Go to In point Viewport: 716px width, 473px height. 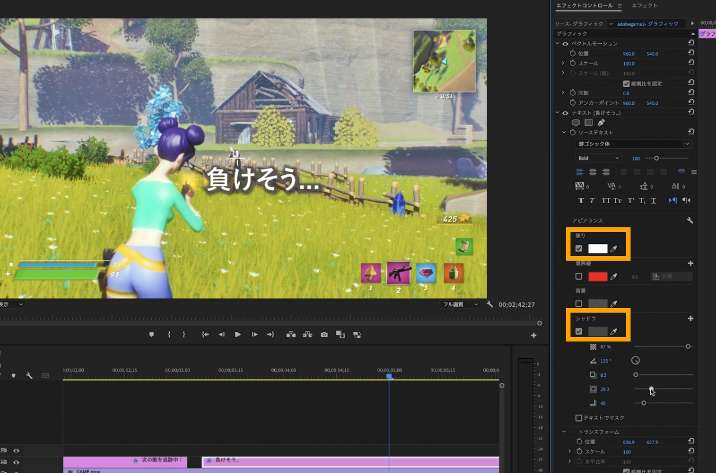(205, 335)
